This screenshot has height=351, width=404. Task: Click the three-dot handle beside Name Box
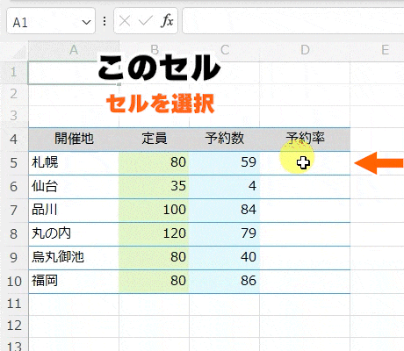[x=105, y=21]
